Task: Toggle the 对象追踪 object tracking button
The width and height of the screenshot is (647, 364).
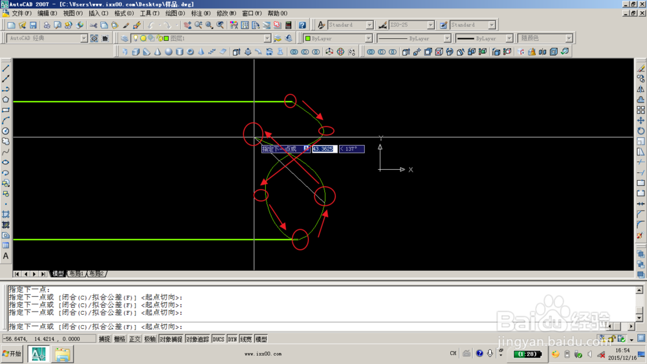Action: click(197, 339)
